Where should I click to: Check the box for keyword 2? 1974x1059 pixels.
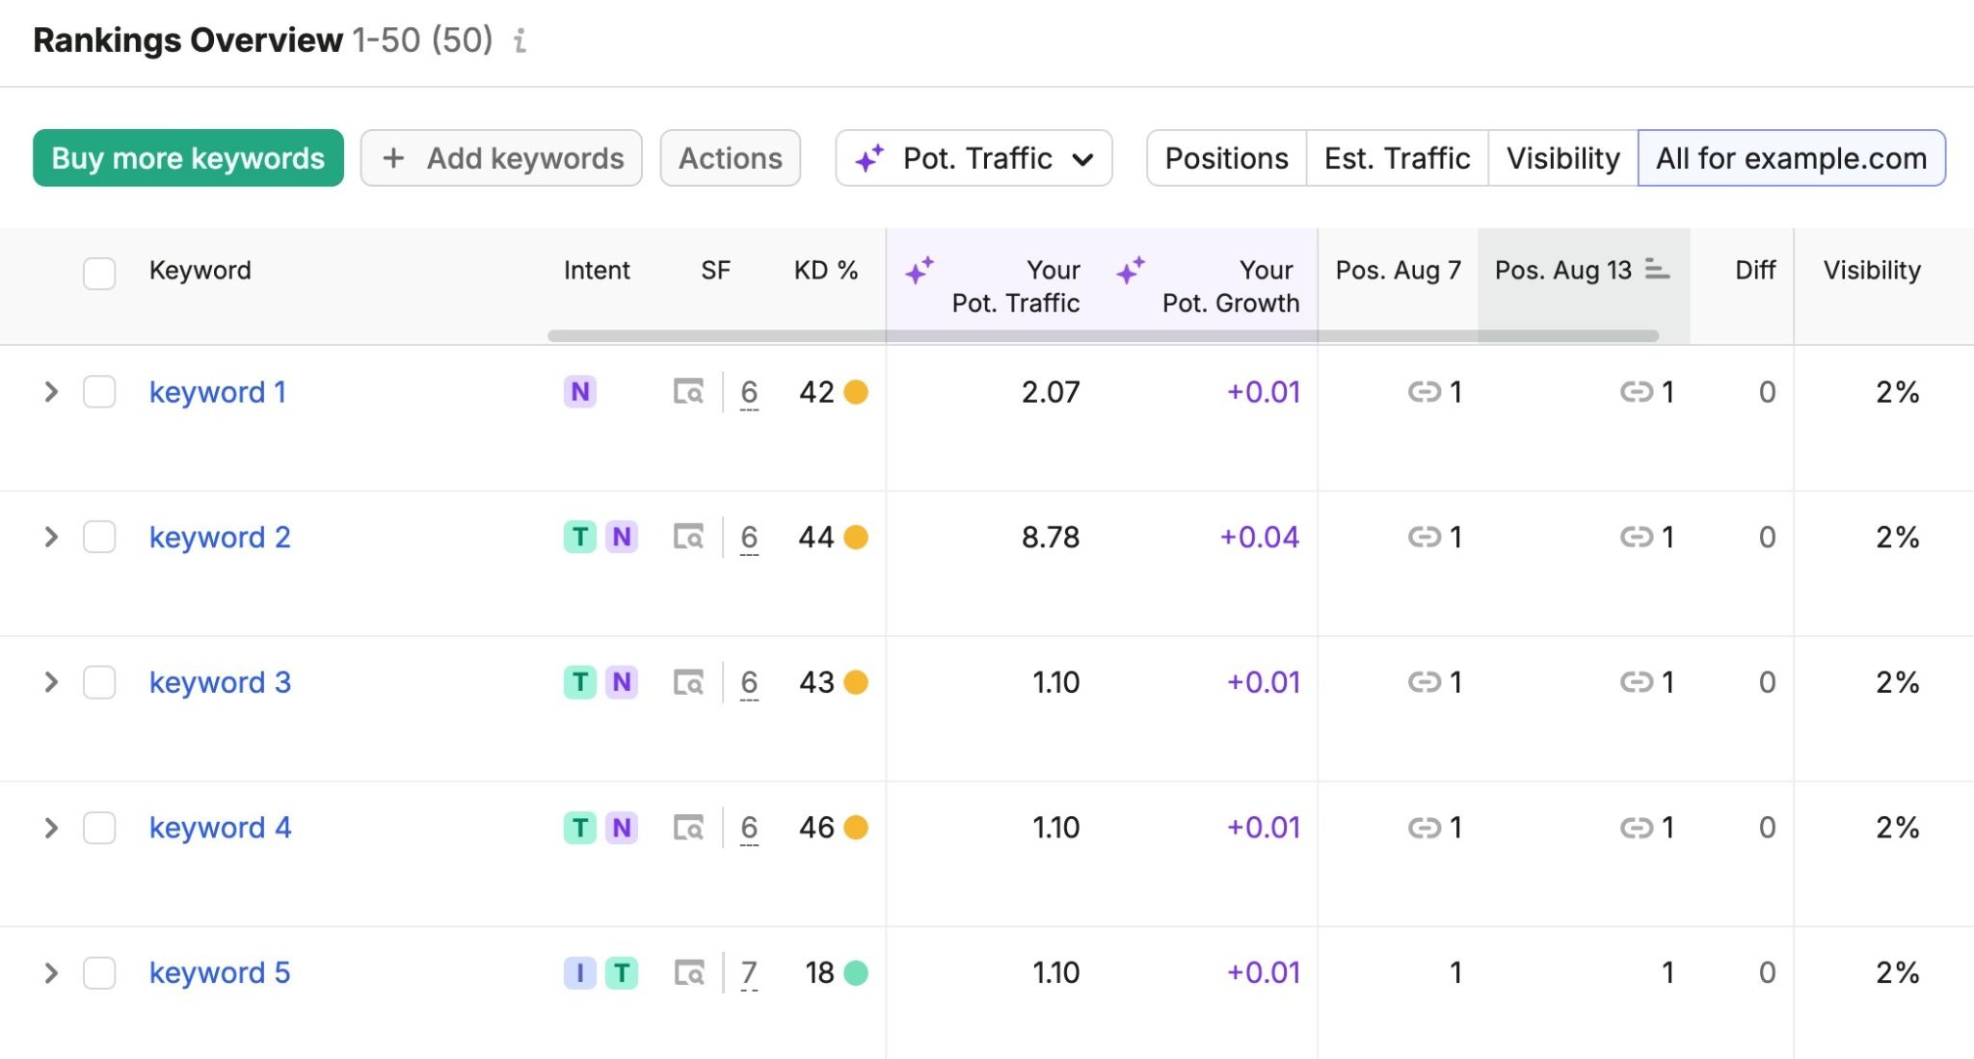click(99, 537)
